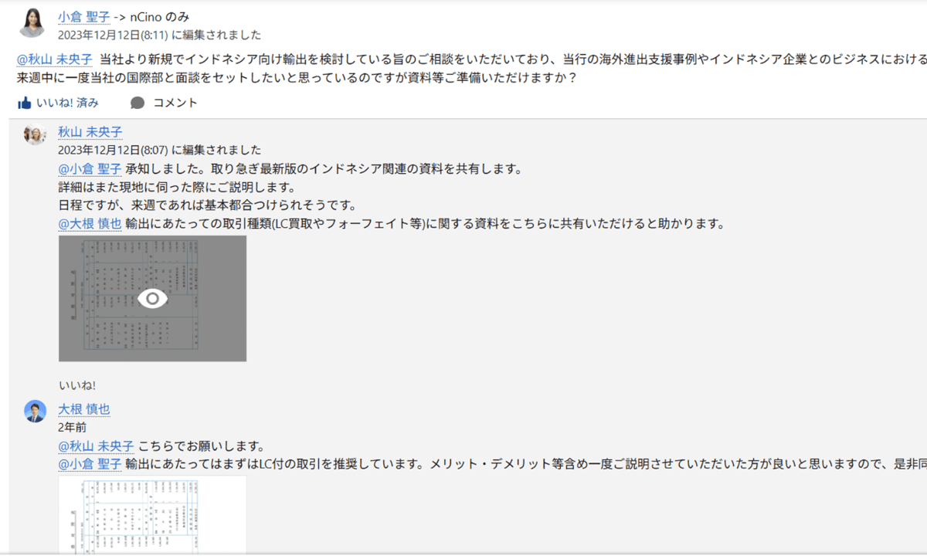Toggle the いいね! 済み like on the post
Image resolution: width=927 pixels, height=556 pixels.
coord(67,103)
